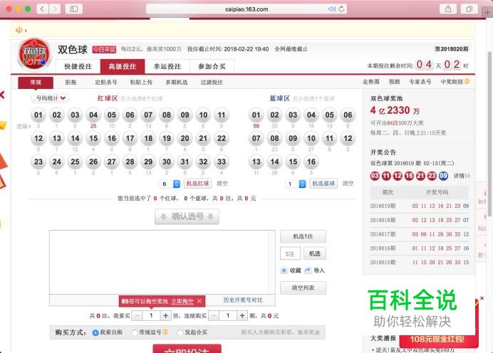Open the 定胆杀号 sub-tab
The height and width of the screenshot is (353, 493).
point(106,83)
